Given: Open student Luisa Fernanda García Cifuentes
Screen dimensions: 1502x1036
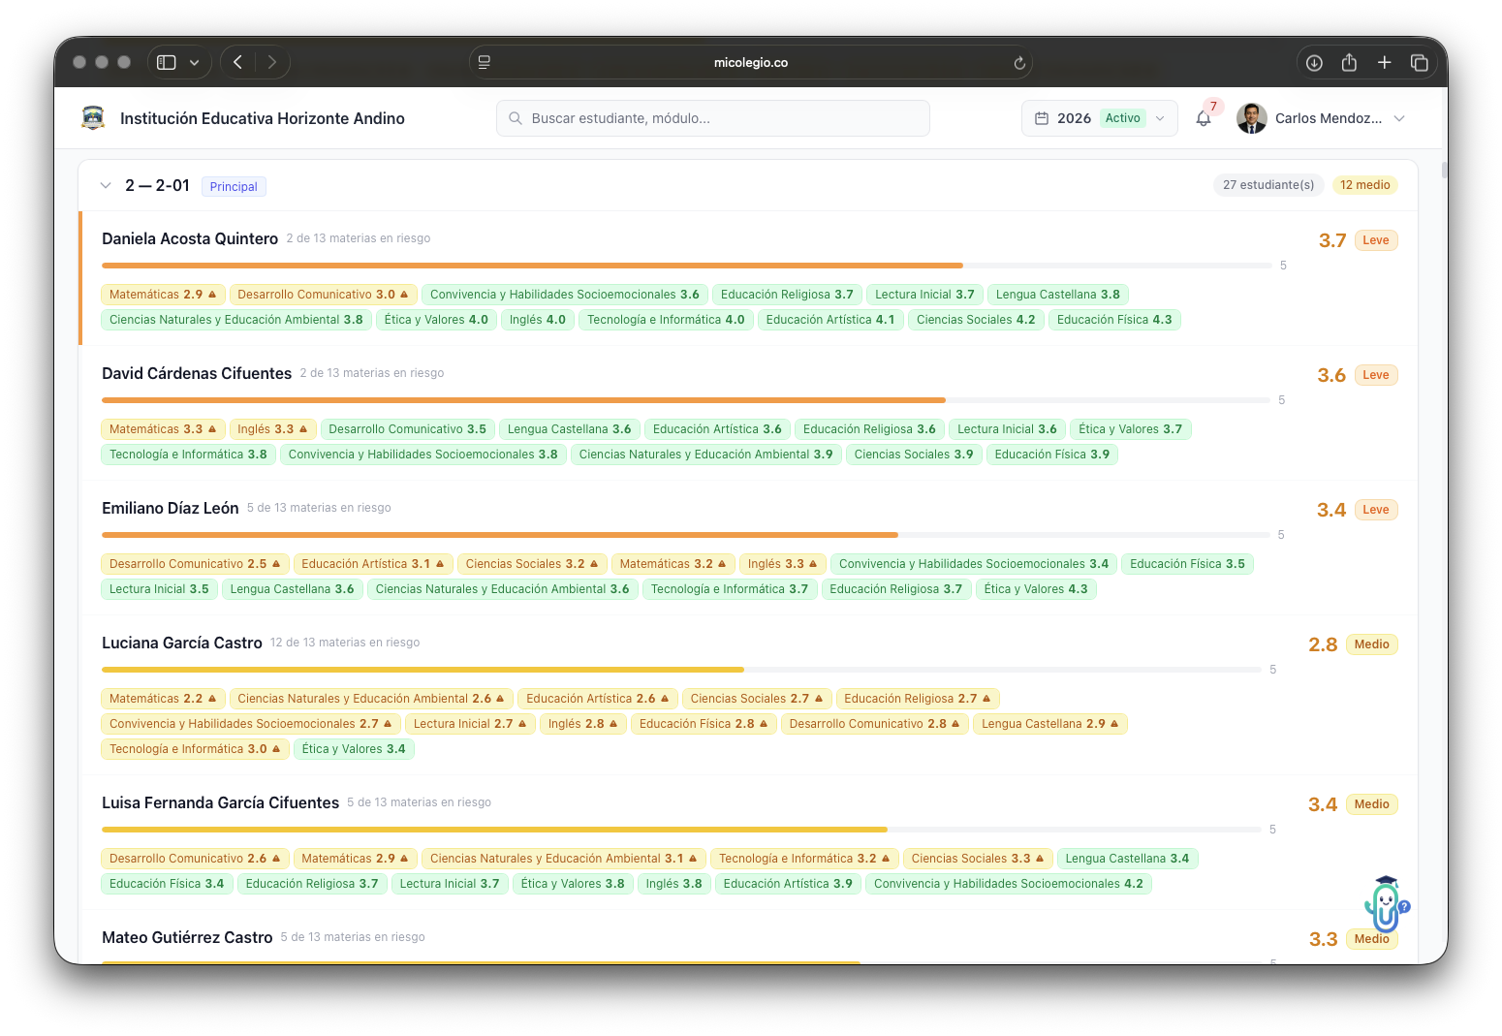Looking at the screenshot, I should coord(221,802).
